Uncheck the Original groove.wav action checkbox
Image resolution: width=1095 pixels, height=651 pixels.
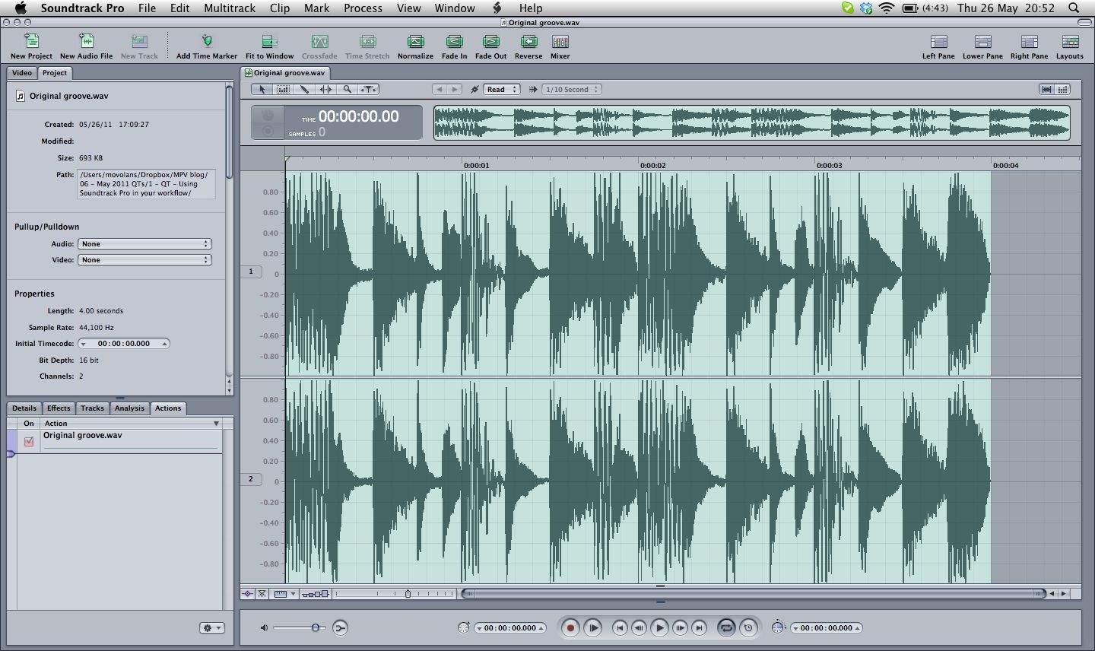pyautogui.click(x=29, y=441)
